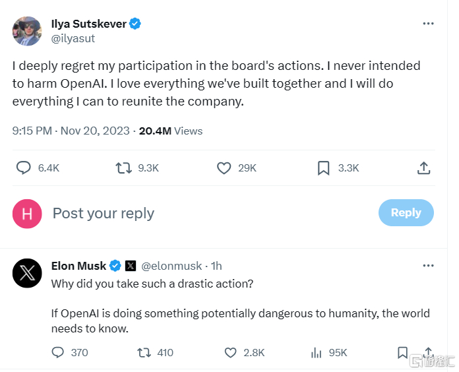Visit the @ilyasut handle
This screenshot has height=372, width=459.
point(73,38)
